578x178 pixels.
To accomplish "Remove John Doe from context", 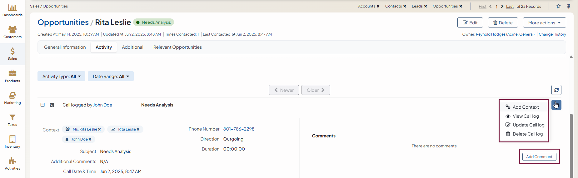I will (x=90, y=139).
